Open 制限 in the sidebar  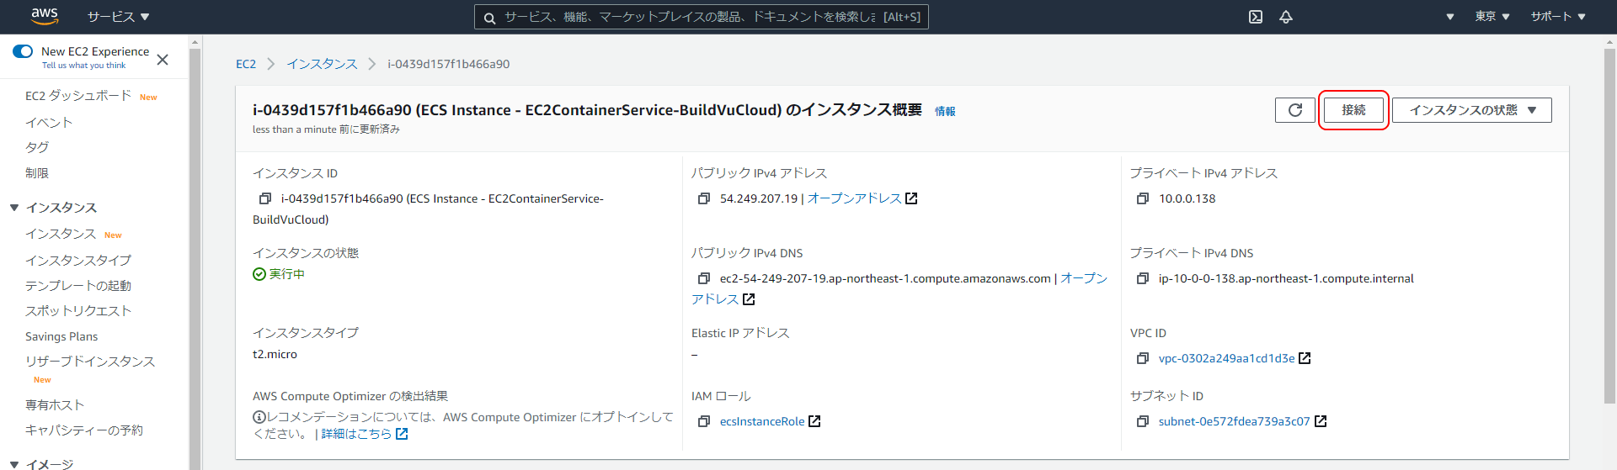[37, 172]
